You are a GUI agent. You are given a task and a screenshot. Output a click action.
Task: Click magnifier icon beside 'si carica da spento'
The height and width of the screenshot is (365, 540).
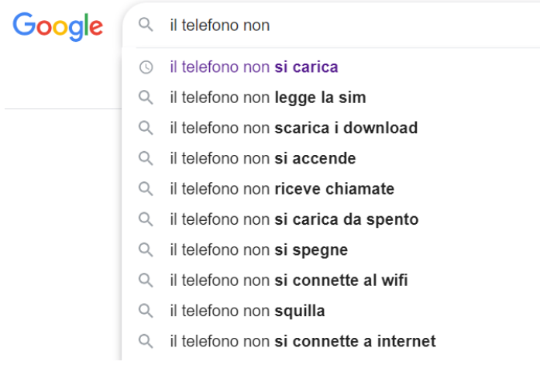click(x=146, y=219)
